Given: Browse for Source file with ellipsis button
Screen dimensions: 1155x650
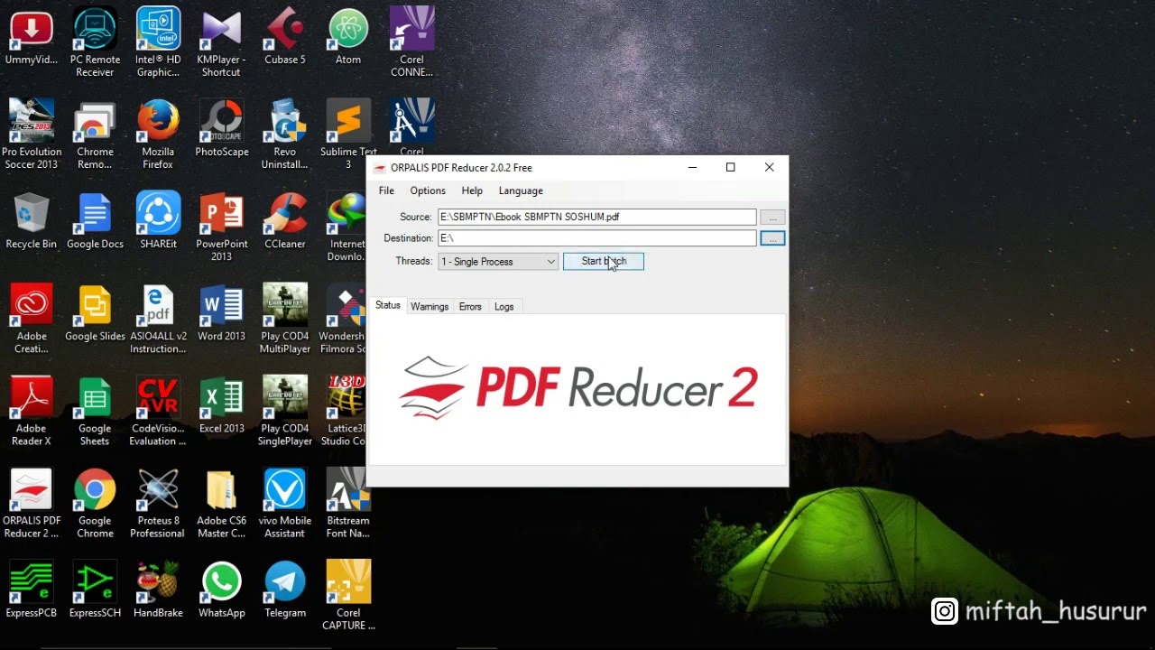Looking at the screenshot, I should (772, 217).
